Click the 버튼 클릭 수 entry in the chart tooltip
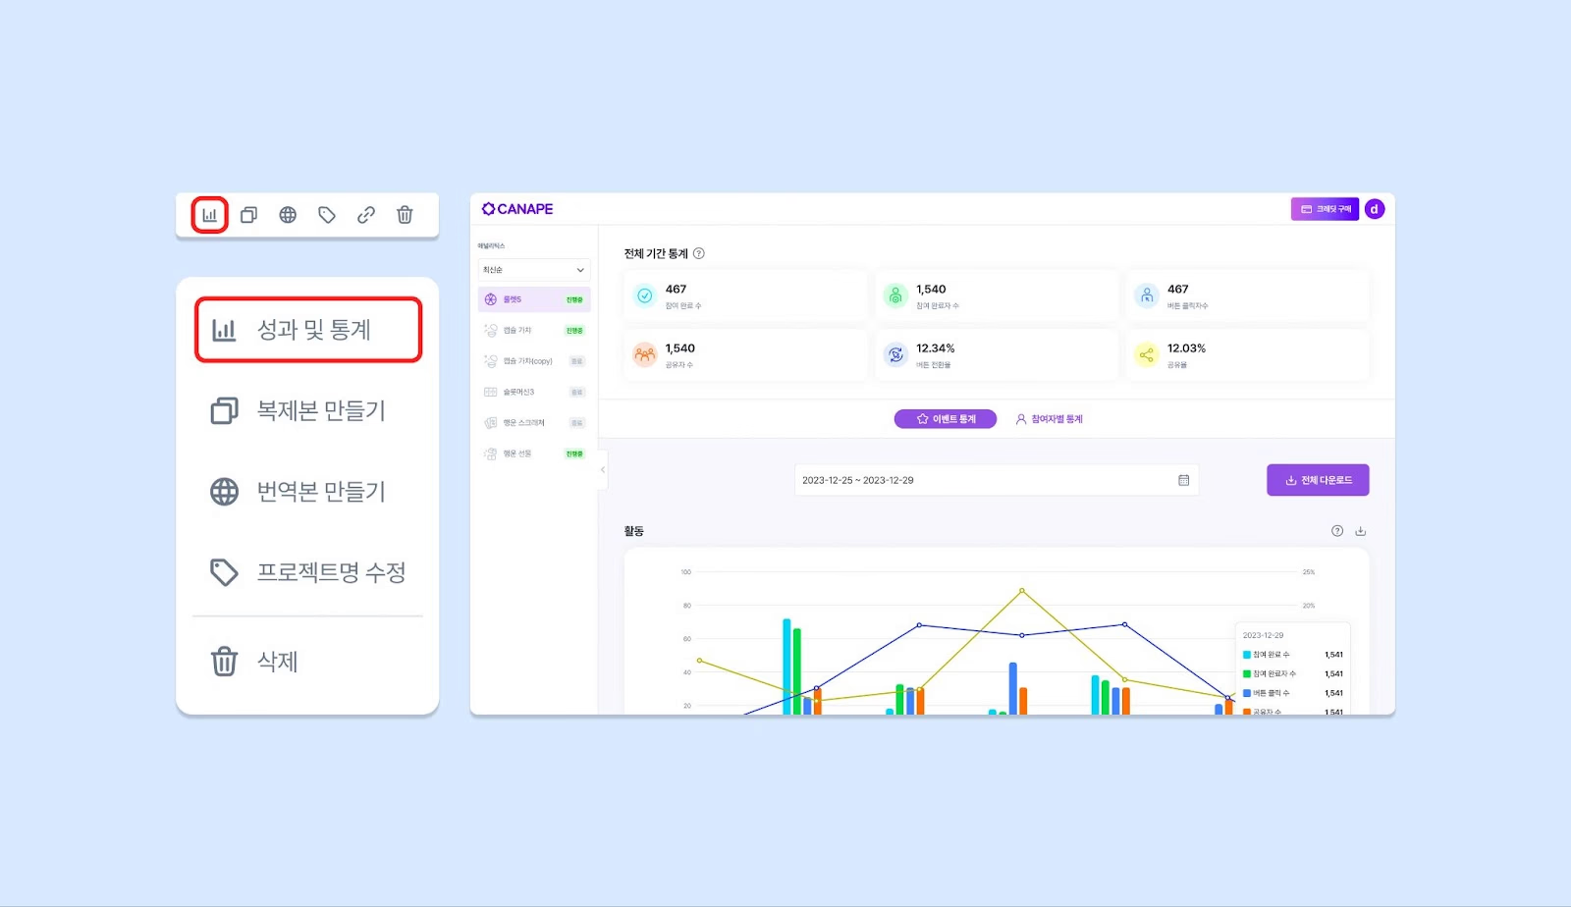 [x=1293, y=693]
